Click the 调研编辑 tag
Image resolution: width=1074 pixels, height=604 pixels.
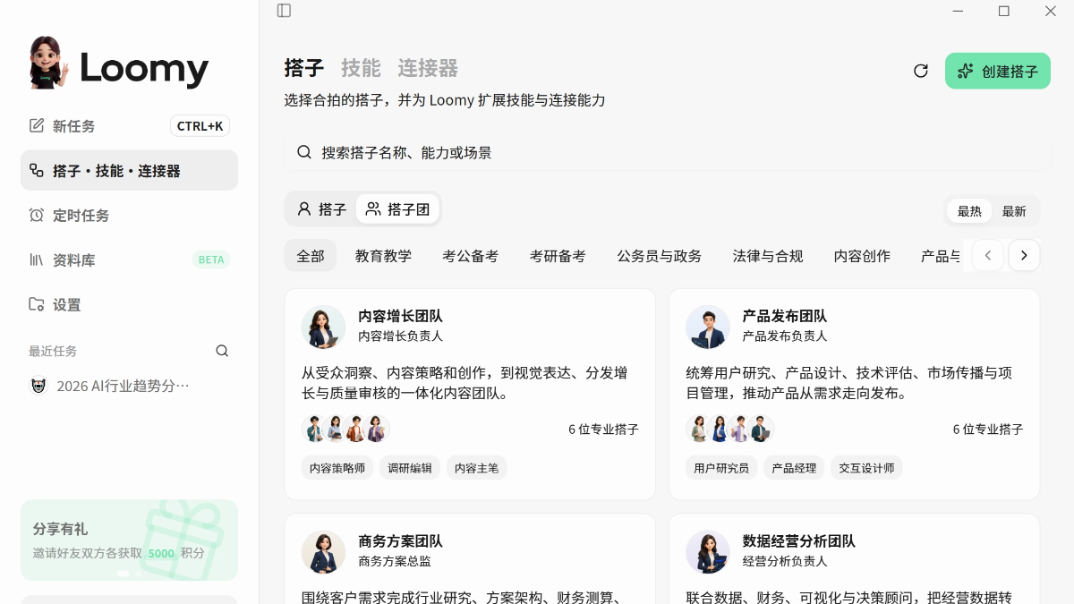click(x=410, y=467)
